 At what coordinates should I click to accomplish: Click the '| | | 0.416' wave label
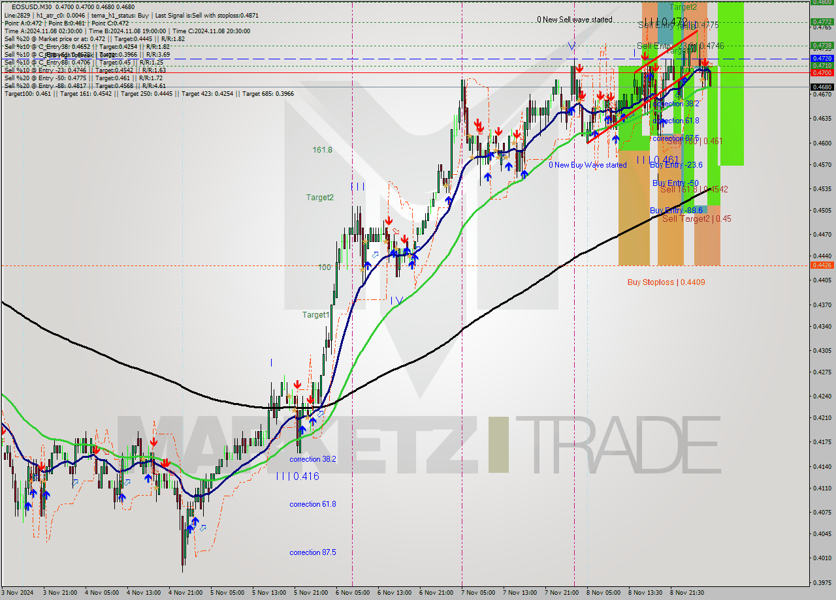click(297, 477)
